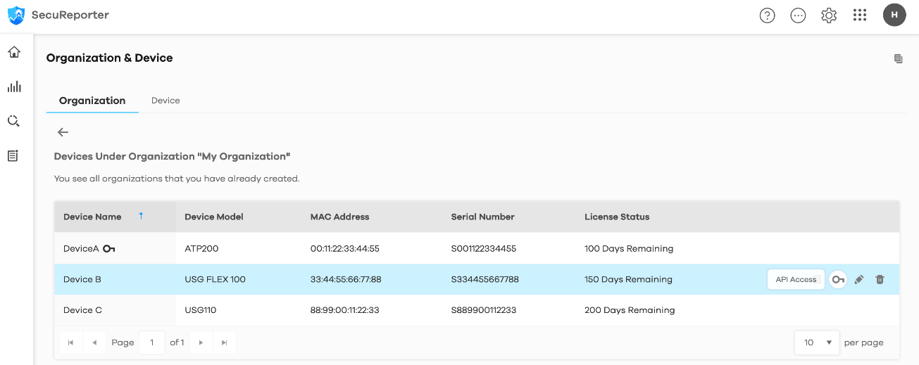The width and height of the screenshot is (919, 365).
Task: Switch to the Device tab
Action: point(165,101)
